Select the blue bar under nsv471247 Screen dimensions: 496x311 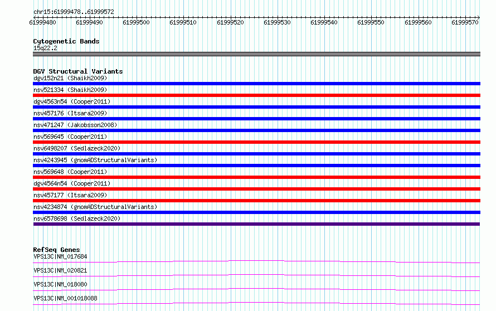[256, 130]
